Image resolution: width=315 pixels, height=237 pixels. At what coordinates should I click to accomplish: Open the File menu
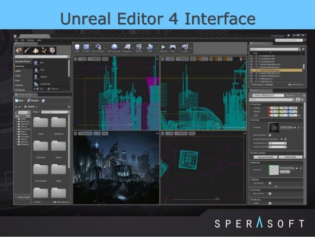coord(16,40)
